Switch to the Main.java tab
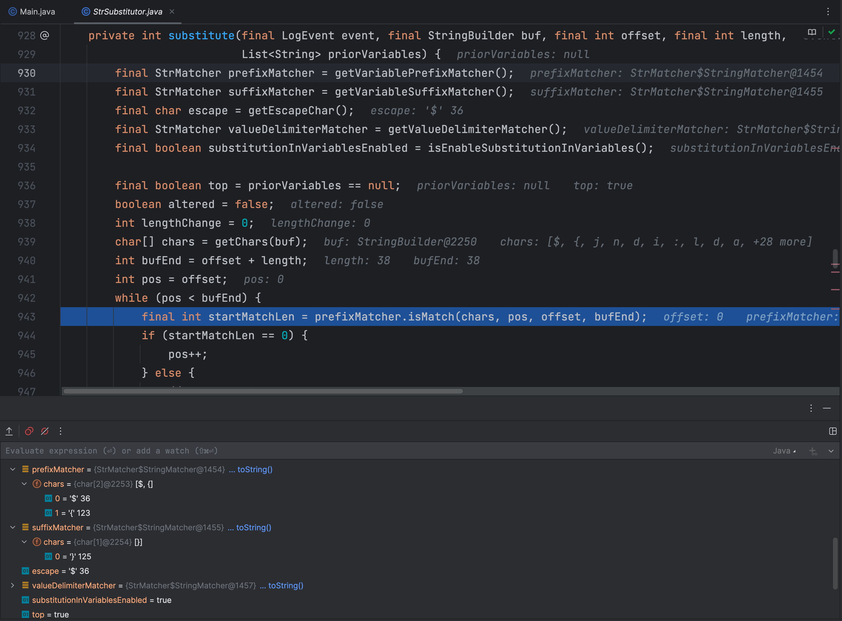This screenshot has width=842, height=621. (x=32, y=12)
